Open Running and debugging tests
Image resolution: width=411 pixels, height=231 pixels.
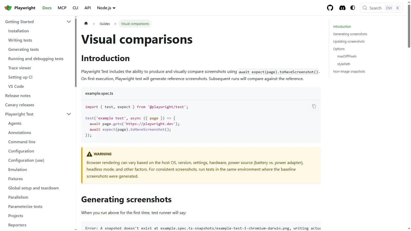point(36,59)
